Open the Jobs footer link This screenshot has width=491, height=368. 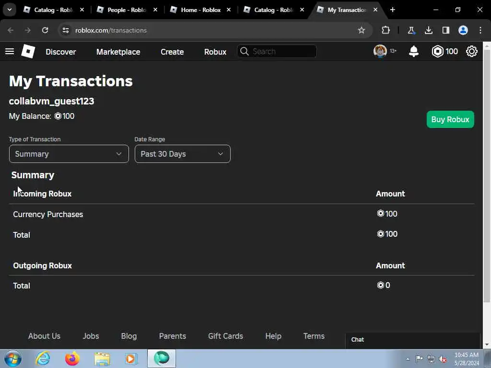coord(91,336)
